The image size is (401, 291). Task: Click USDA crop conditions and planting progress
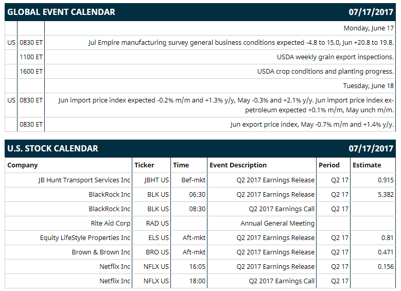tap(325, 72)
